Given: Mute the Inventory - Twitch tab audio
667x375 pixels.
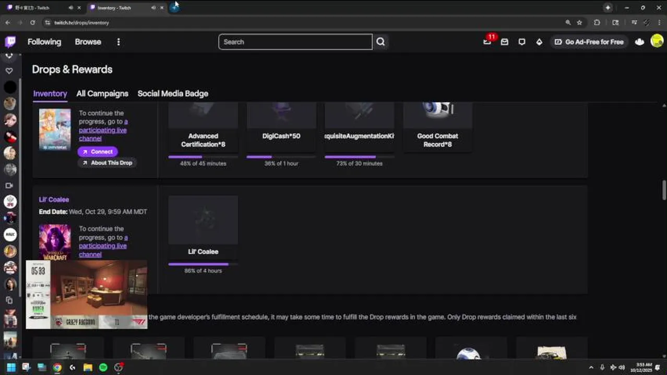Looking at the screenshot, I should click(153, 8).
